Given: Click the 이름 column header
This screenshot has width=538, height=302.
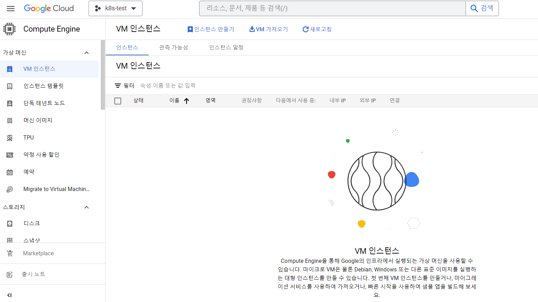Looking at the screenshot, I should point(174,101).
